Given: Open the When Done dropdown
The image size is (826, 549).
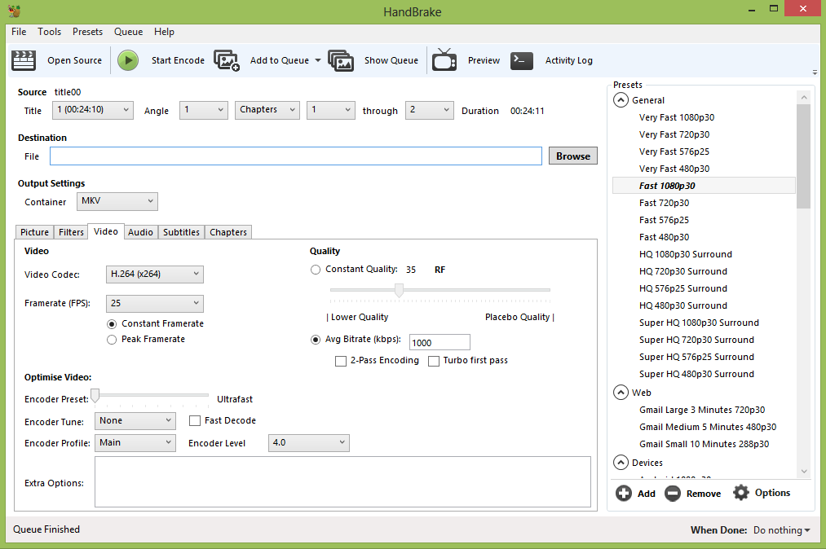Looking at the screenshot, I should click(x=782, y=530).
